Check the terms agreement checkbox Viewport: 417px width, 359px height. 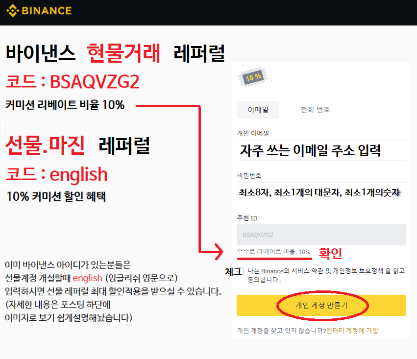click(x=240, y=271)
